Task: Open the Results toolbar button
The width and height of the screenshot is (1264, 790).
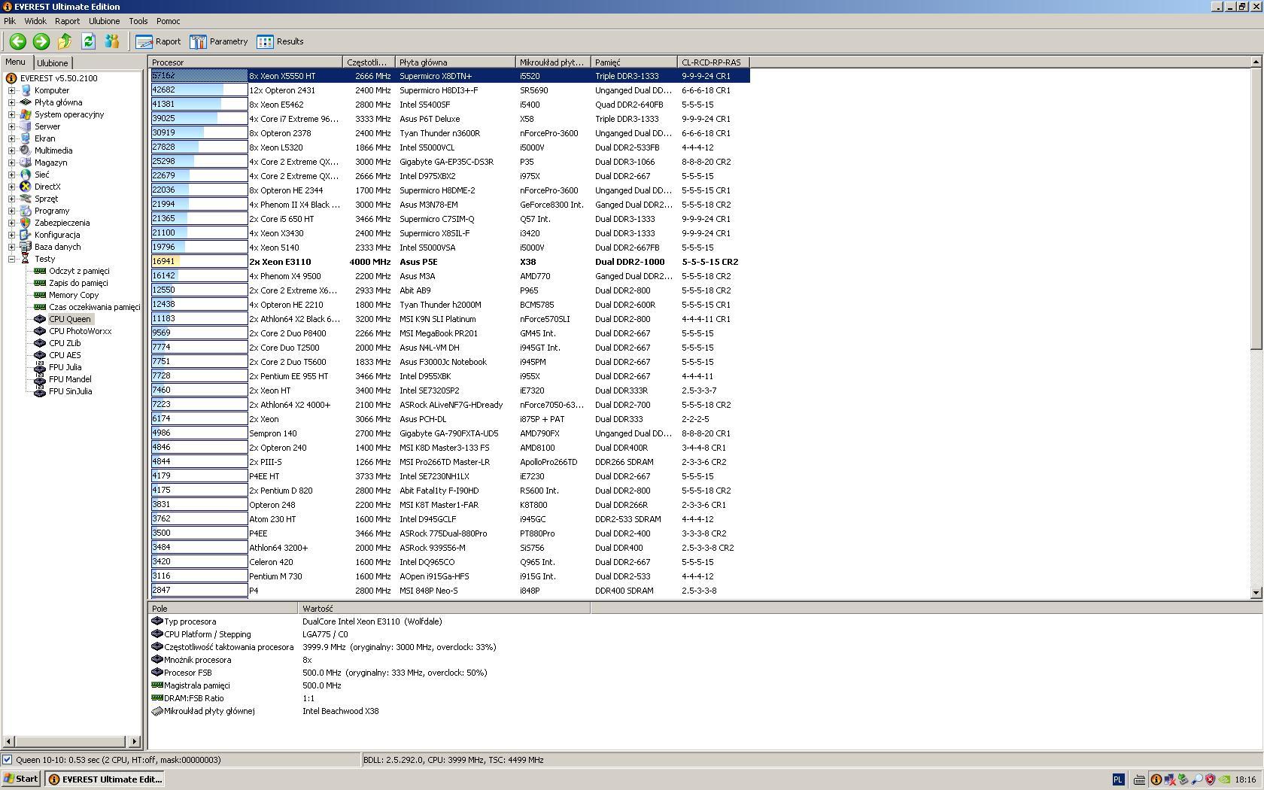Action: click(x=280, y=42)
